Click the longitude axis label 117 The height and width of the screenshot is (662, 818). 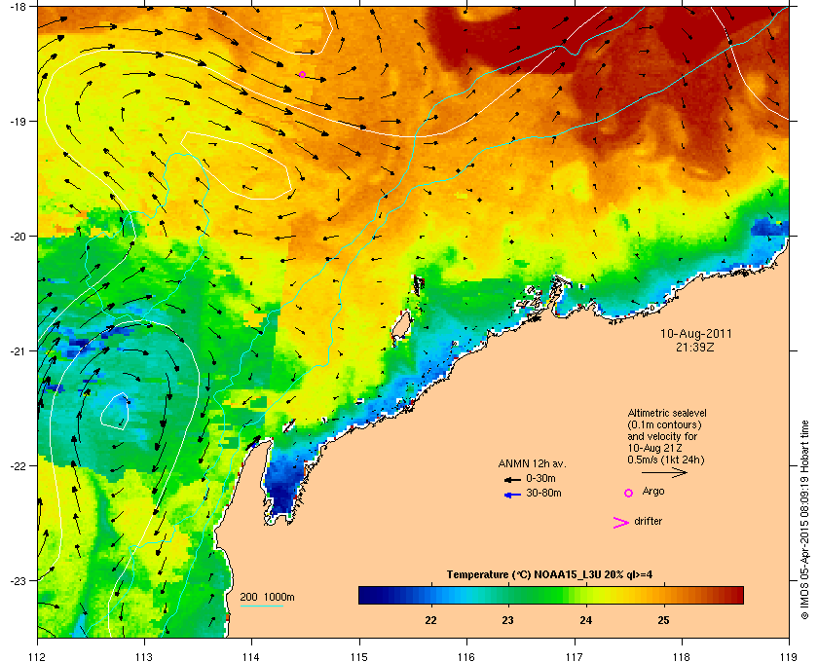575,656
